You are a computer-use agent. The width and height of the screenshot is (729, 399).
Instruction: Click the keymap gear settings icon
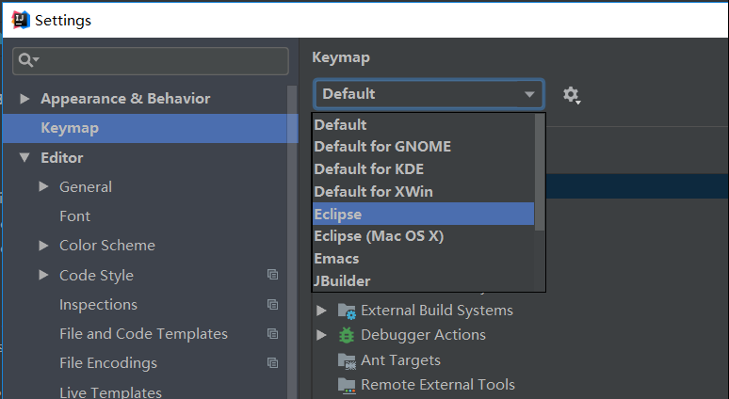point(571,94)
